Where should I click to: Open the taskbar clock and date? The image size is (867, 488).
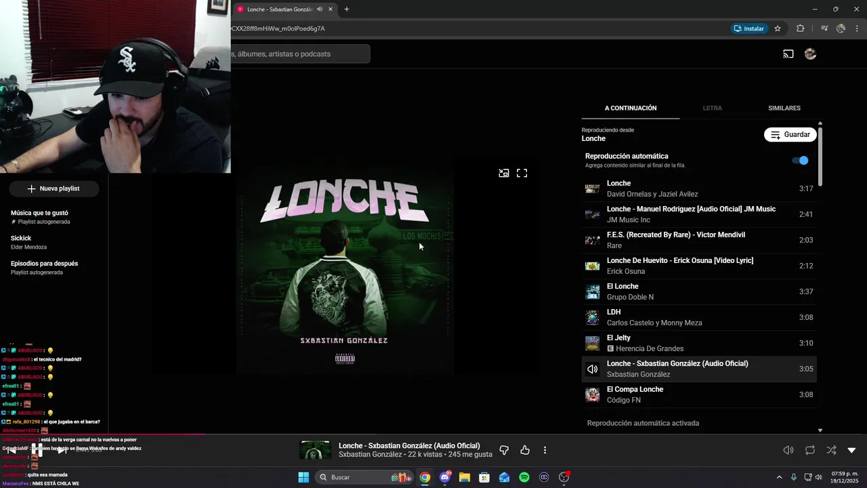(845, 477)
